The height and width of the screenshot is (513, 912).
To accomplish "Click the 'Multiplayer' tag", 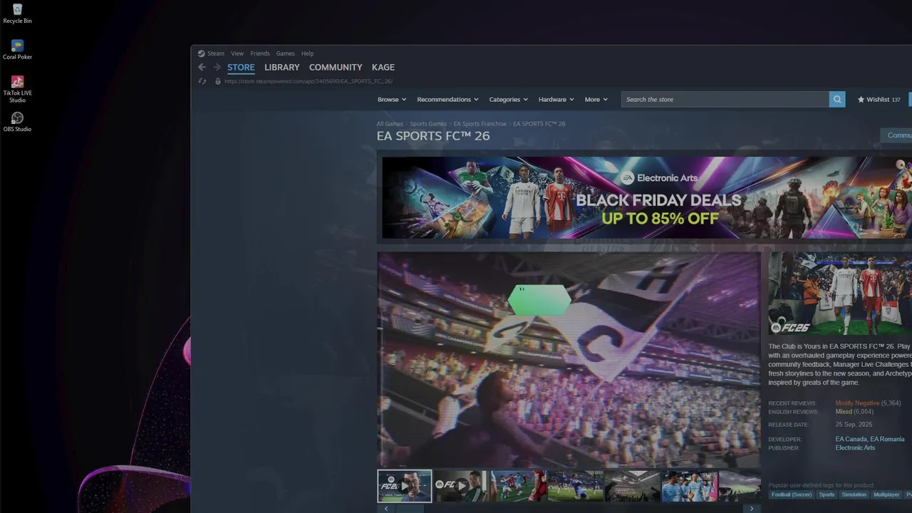I will coord(886,494).
